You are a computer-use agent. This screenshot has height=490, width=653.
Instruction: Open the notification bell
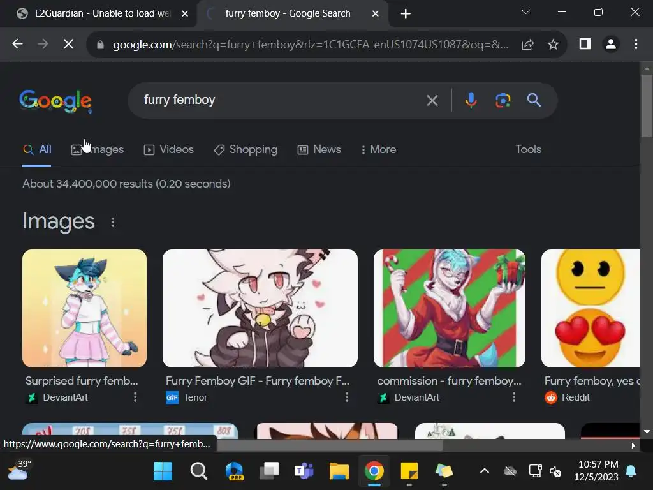pyautogui.click(x=631, y=471)
